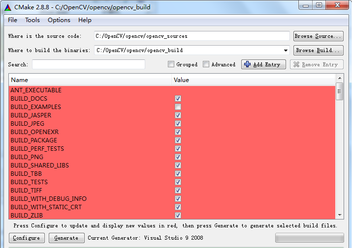352x248 pixels.
Task: Uncheck the BUILD_PACKAGE checkbox
Action: coord(178,140)
